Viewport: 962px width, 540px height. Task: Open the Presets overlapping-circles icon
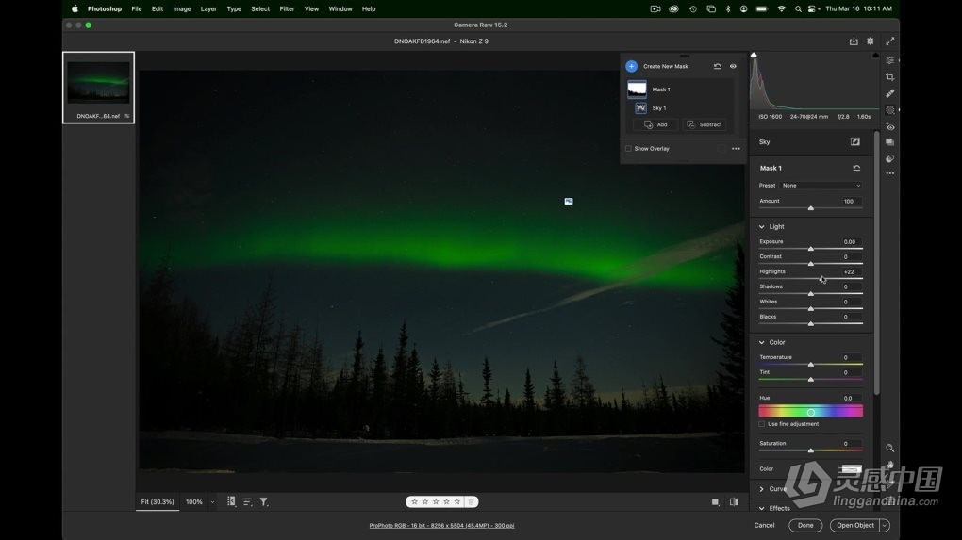point(889,158)
